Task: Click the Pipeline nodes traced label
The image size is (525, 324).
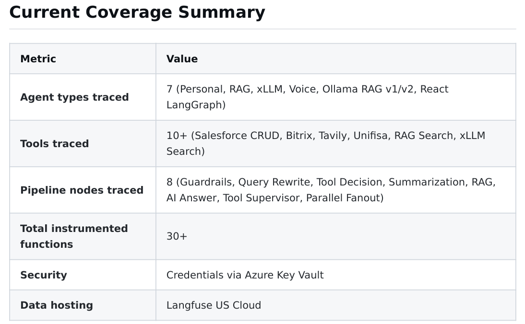Action: click(x=82, y=190)
